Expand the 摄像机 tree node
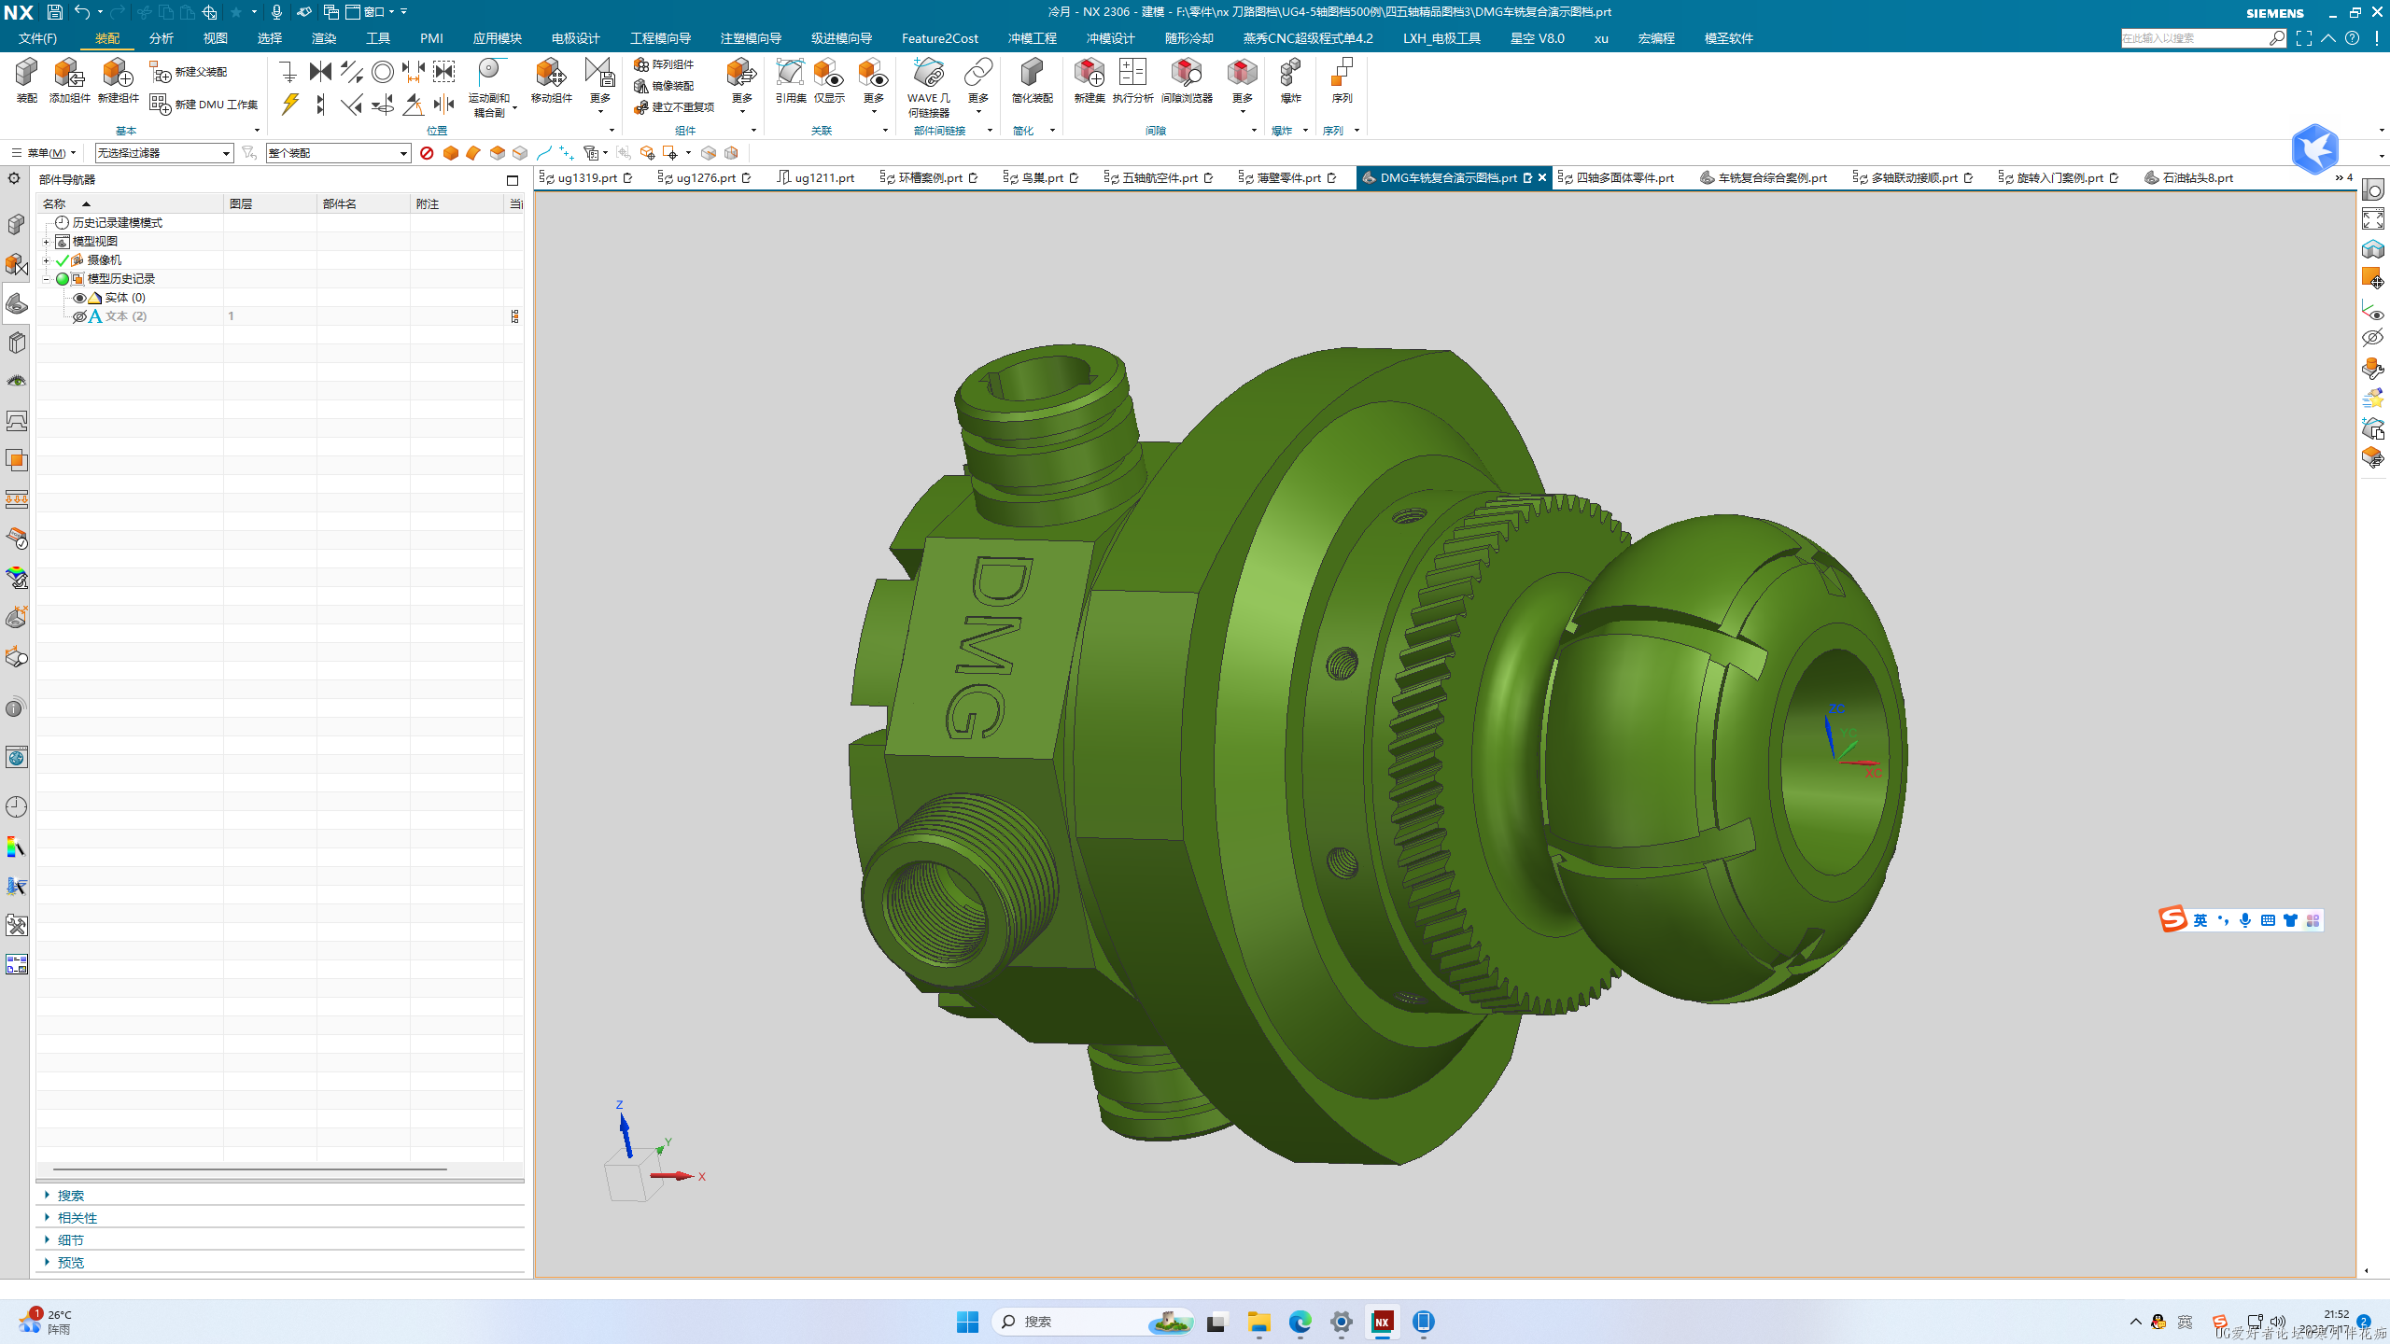The height and width of the screenshot is (1344, 2390). pyautogui.click(x=46, y=260)
